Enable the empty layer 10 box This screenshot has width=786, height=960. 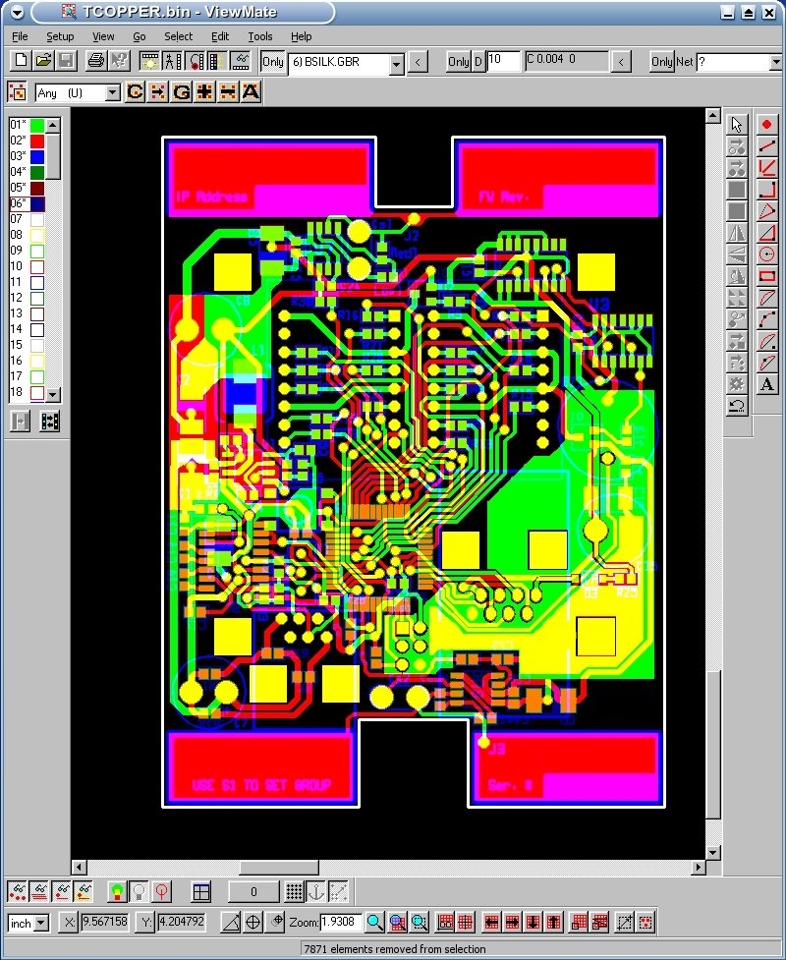tap(37, 266)
